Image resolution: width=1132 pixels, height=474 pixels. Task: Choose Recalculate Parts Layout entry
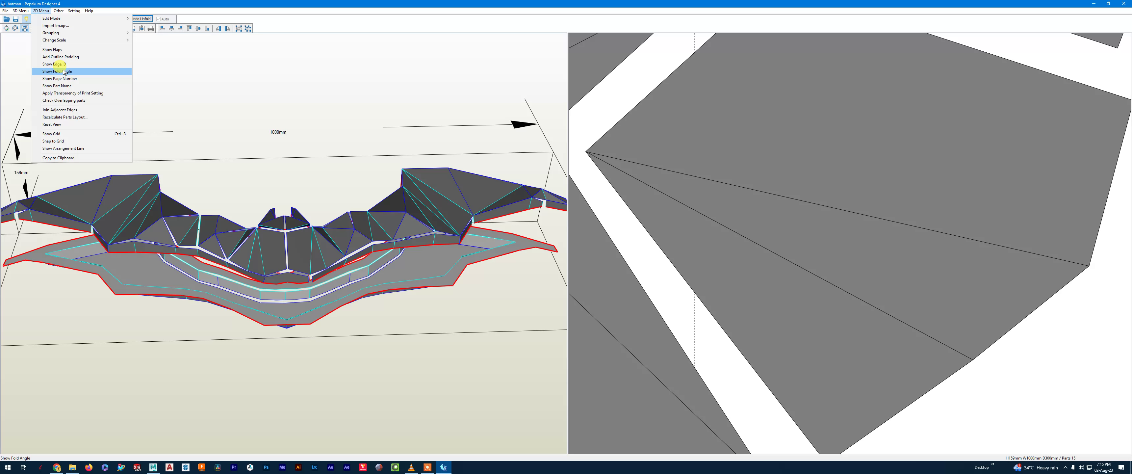point(64,117)
